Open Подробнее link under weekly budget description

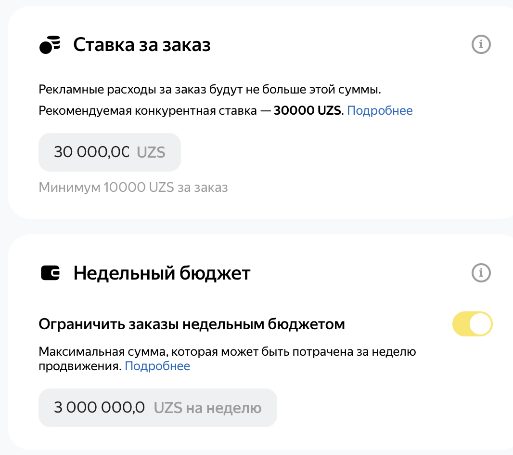coord(157,366)
